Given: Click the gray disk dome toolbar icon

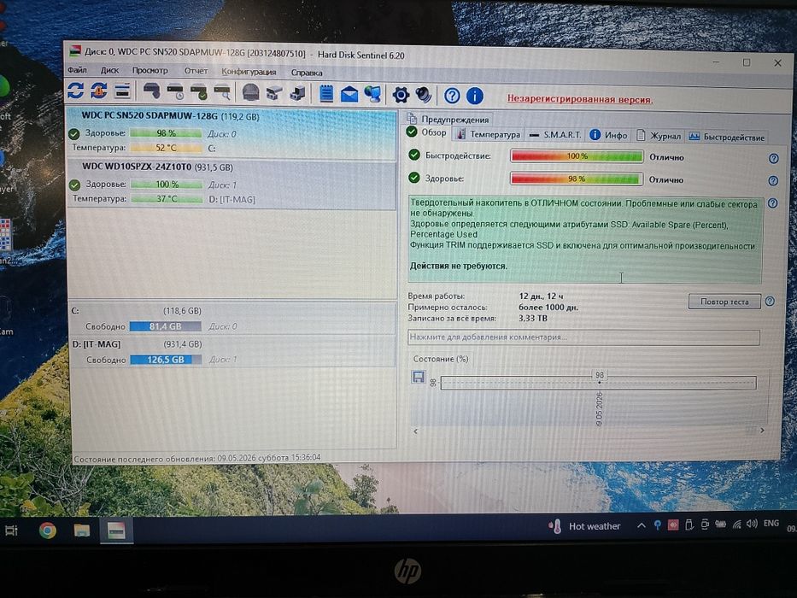Looking at the screenshot, I should (251, 92).
